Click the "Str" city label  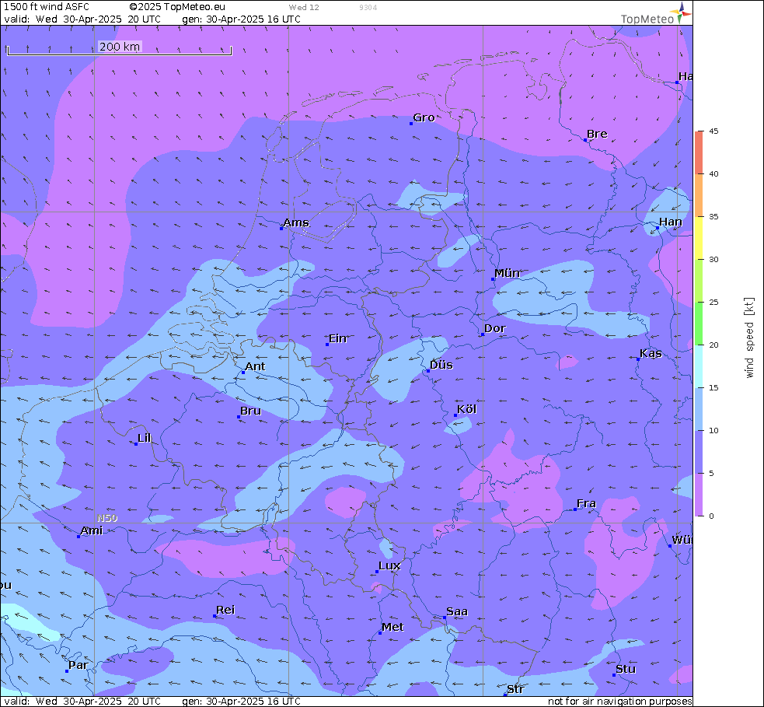515,689
